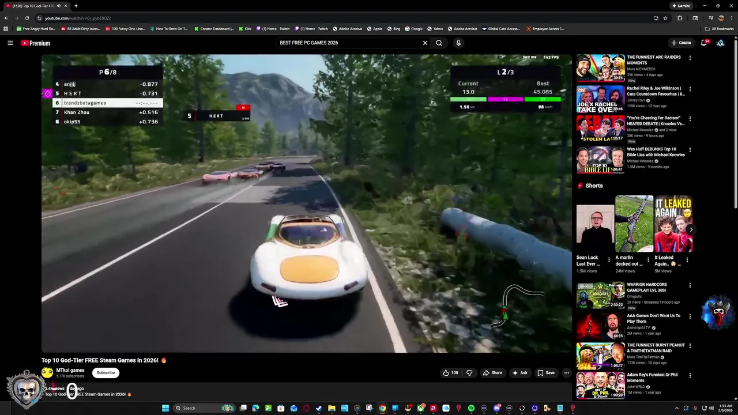The height and width of the screenshot is (415, 738).
Task: Open account avatar menu on YouTube
Action: (721, 43)
